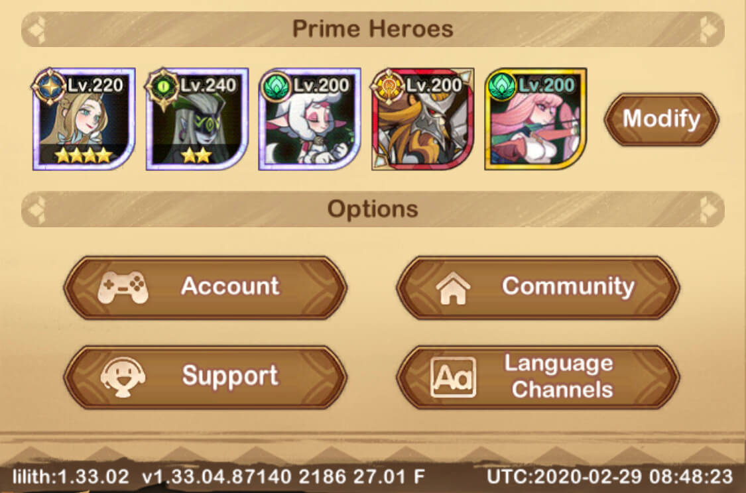746x493 pixels.
Task: Open the Community page
Action: [538, 287]
